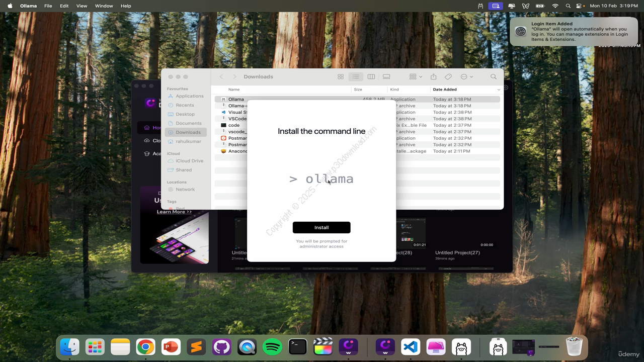Click the date and time in menu bar
This screenshot has width=644, height=362.
tap(613, 6)
